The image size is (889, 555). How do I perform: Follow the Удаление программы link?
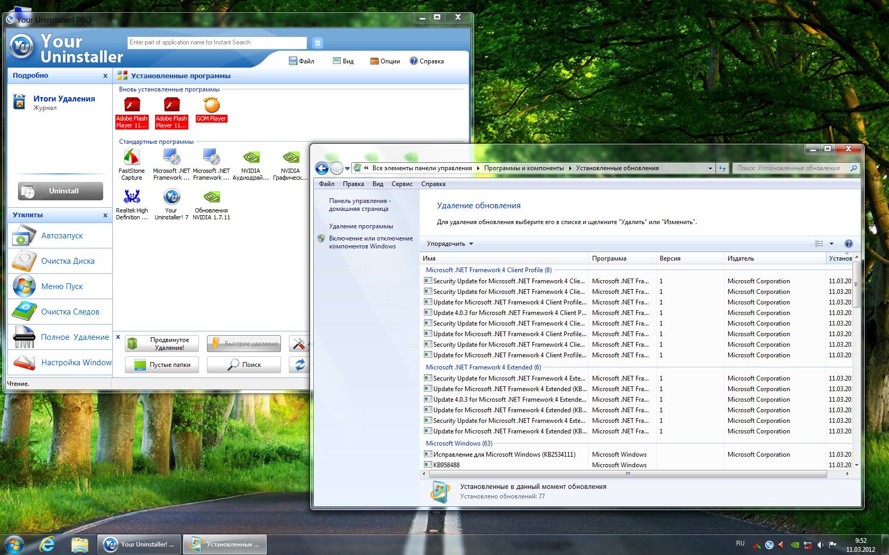click(361, 226)
